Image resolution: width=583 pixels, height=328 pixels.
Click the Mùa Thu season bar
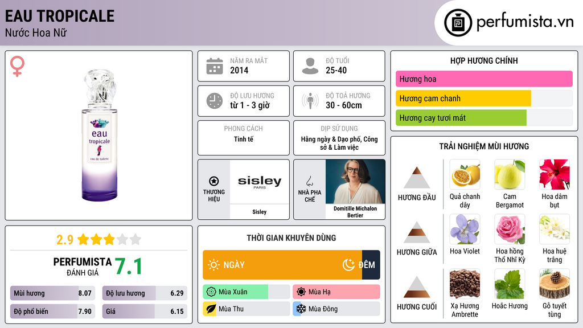[x=247, y=309]
